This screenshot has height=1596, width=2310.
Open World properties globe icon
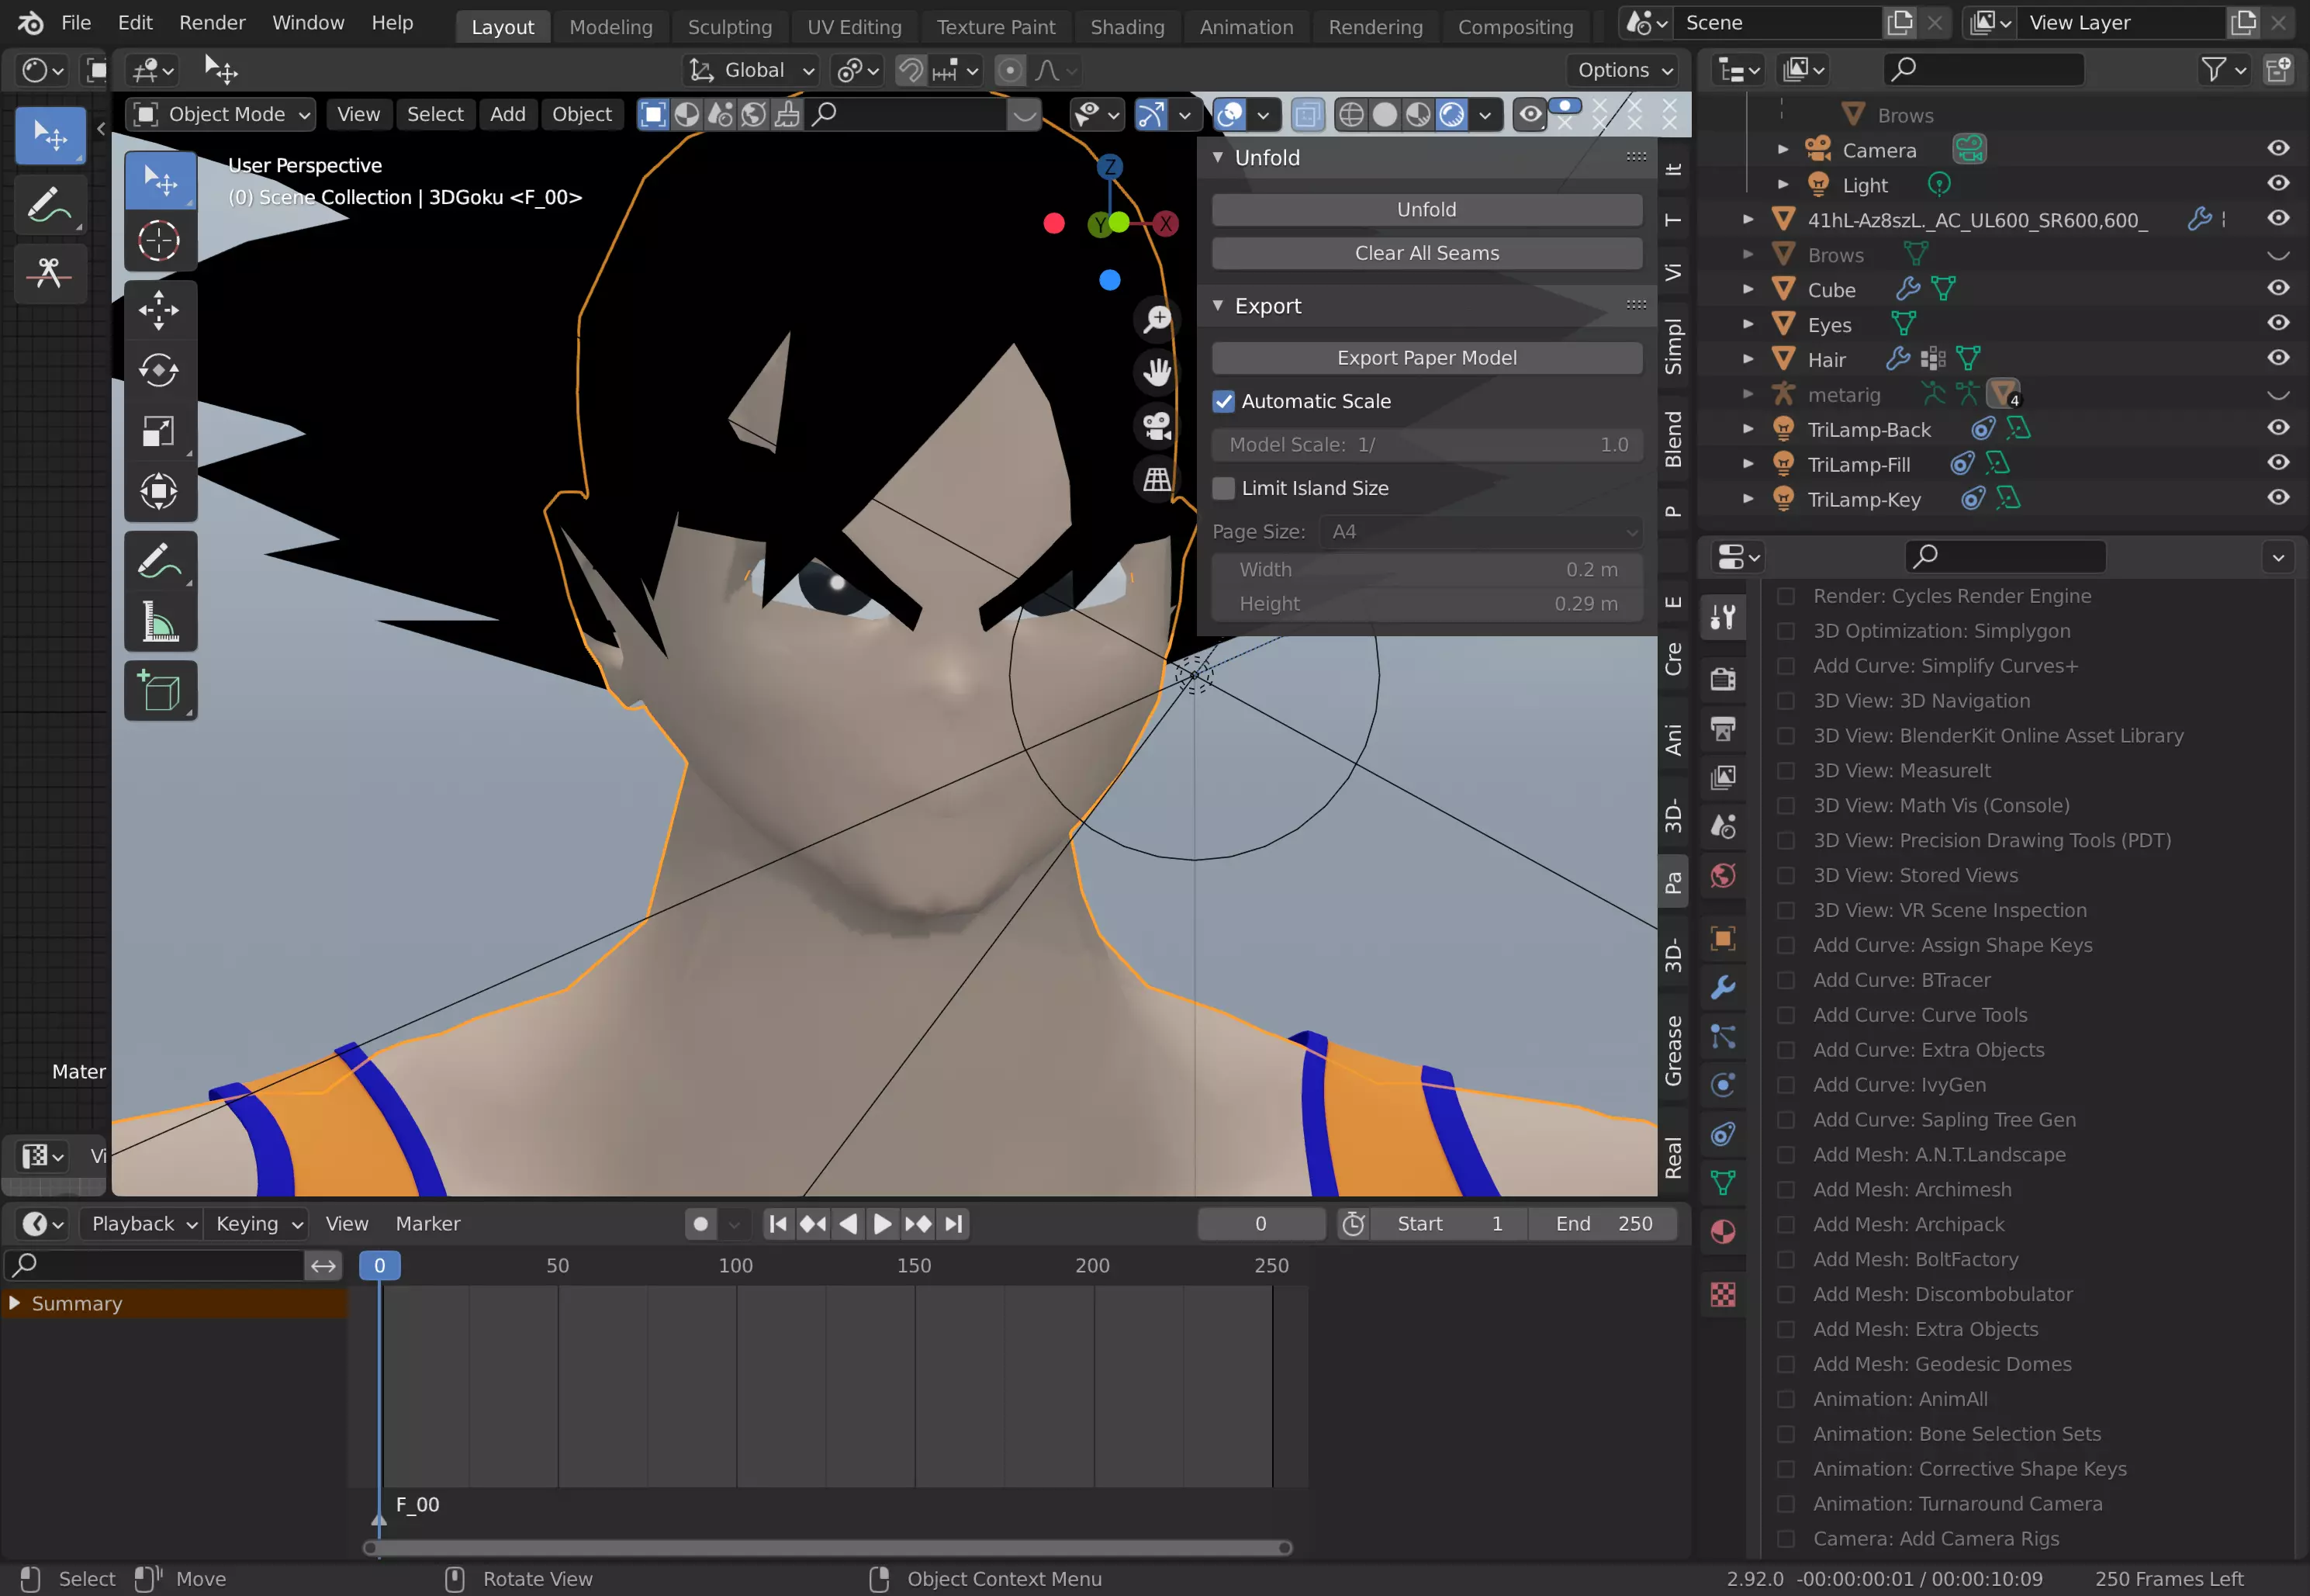[x=1722, y=876]
